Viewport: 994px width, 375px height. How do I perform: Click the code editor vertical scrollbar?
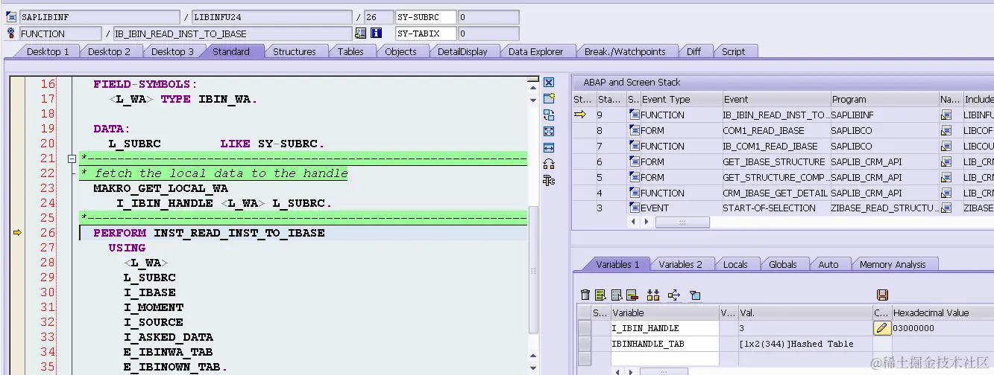tap(532, 269)
